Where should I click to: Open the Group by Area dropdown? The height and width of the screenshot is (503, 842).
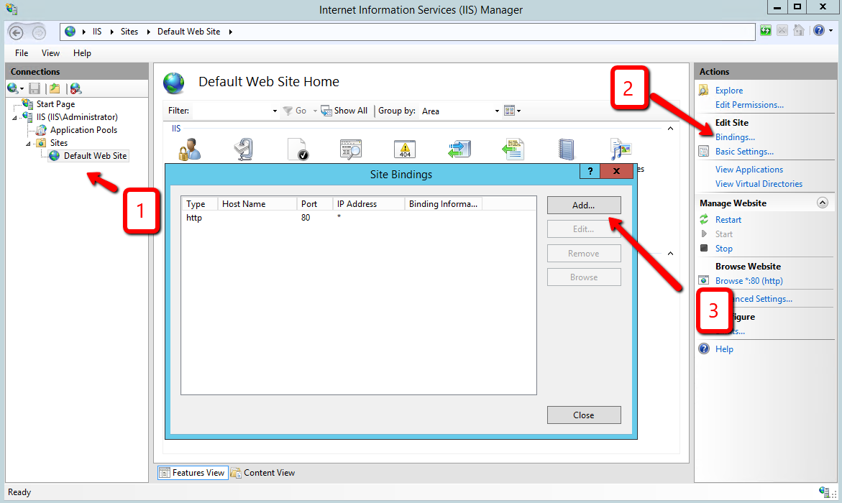496,111
